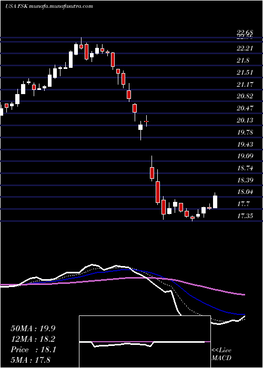Click inside the Live MACD inset chart
263x368 pixels.
(x=145, y=342)
